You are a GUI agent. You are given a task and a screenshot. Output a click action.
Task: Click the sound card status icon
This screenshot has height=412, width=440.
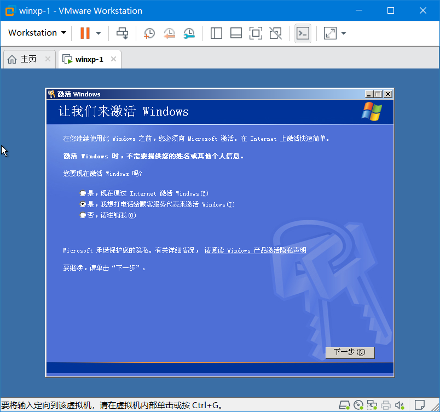[x=400, y=405]
